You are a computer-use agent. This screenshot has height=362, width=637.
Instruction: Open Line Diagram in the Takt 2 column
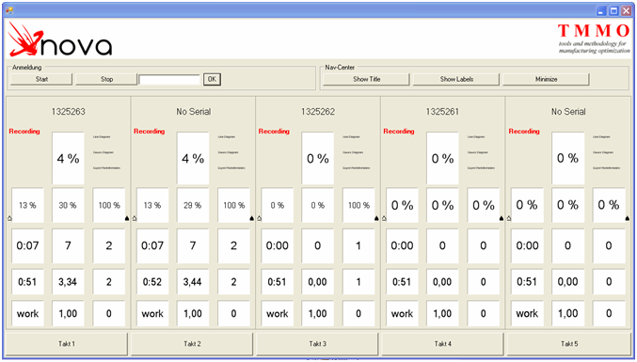pos(226,136)
